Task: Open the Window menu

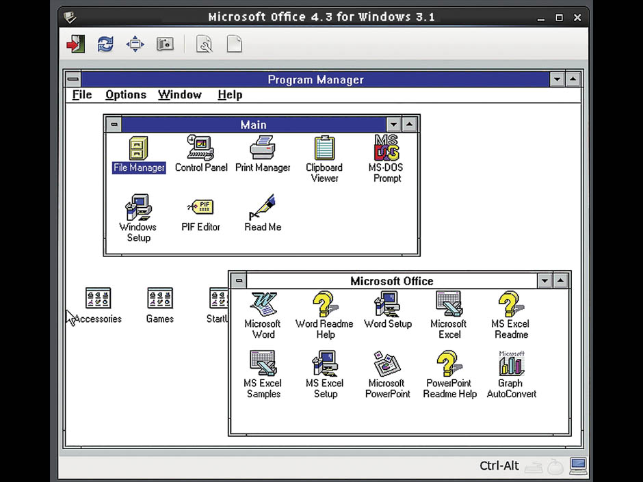Action: click(x=180, y=94)
